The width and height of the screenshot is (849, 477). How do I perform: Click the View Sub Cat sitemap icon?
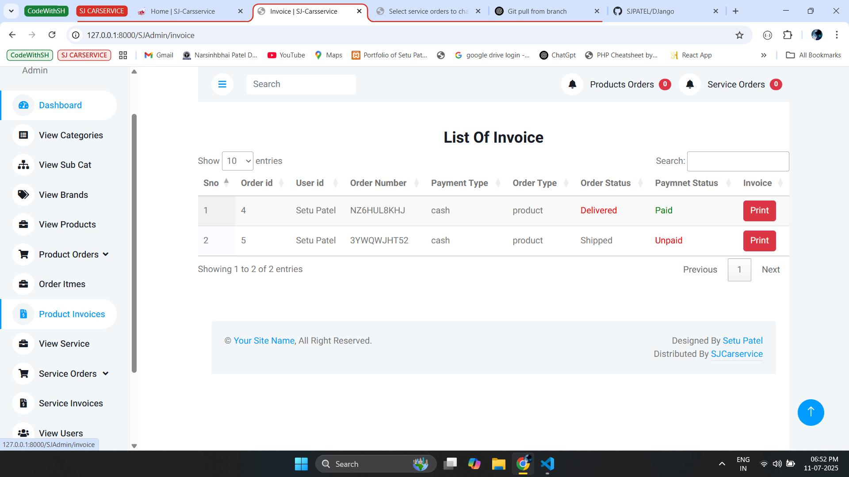[23, 165]
